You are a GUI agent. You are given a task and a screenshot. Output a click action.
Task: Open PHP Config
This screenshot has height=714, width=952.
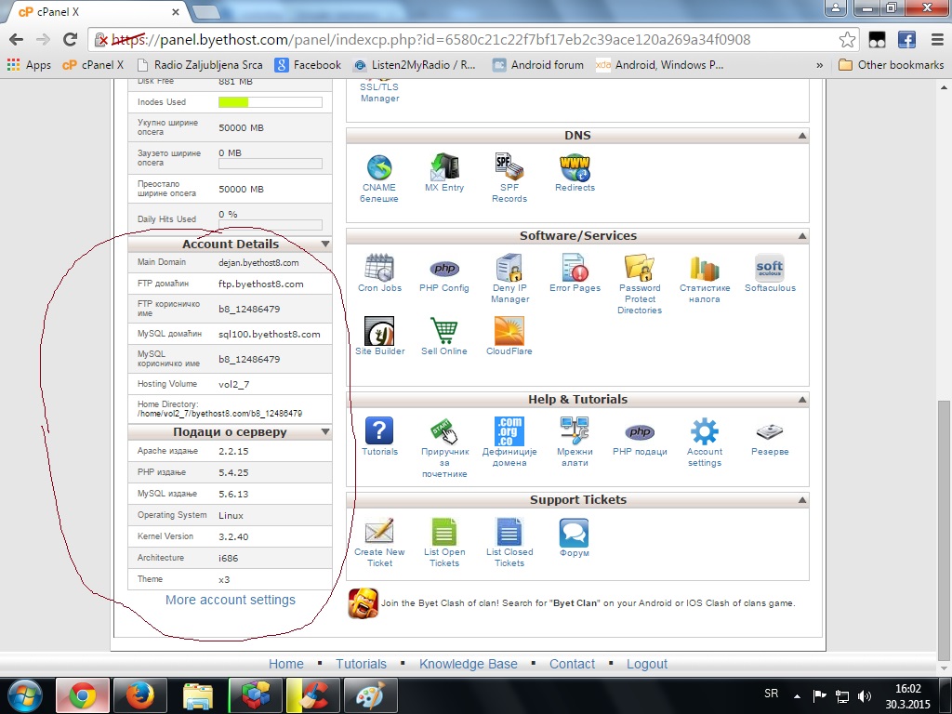coord(444,269)
